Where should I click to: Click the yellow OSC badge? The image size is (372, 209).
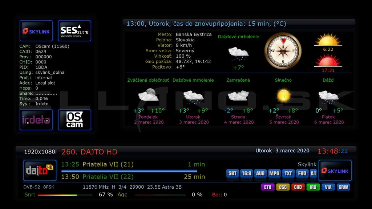click(x=283, y=187)
